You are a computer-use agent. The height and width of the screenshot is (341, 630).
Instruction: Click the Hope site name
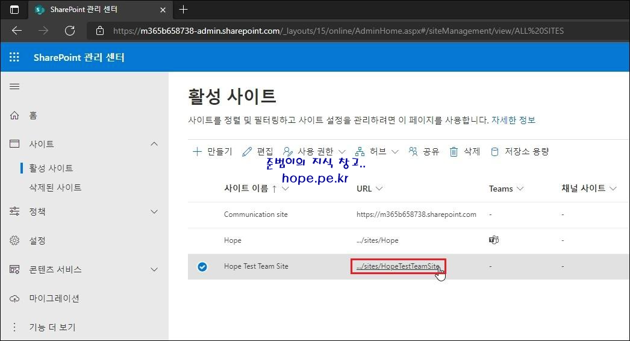pos(232,240)
